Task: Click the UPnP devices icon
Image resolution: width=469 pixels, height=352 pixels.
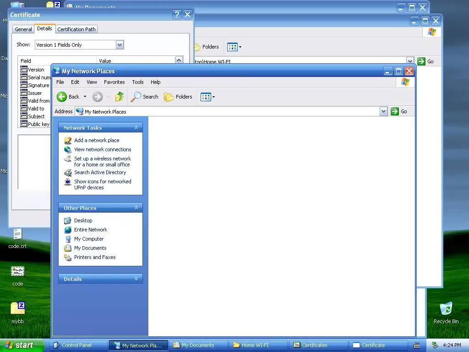Action: pyautogui.click(x=68, y=181)
